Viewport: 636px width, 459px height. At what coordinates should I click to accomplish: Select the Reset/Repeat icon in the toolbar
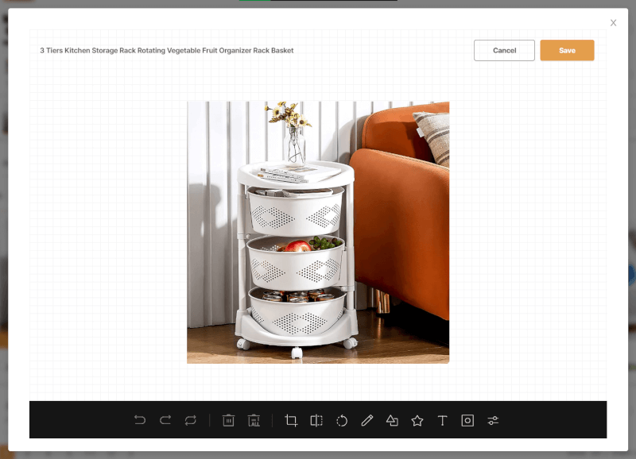(x=190, y=420)
